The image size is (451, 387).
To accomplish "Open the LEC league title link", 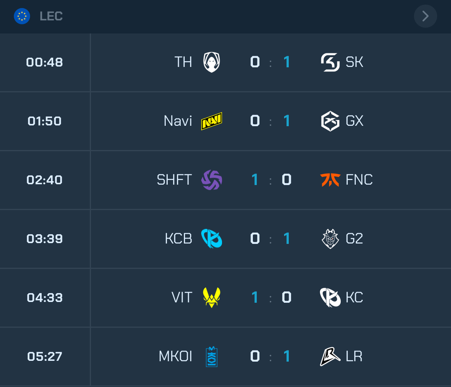I will pyautogui.click(x=51, y=16).
